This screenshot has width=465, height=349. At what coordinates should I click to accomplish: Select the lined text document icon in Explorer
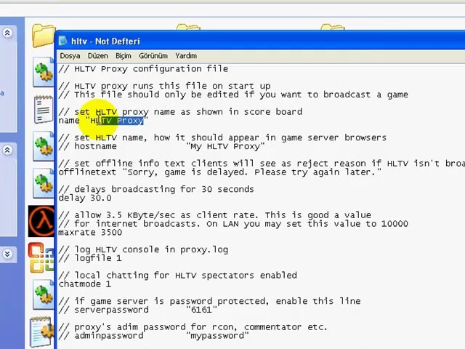click(x=44, y=109)
